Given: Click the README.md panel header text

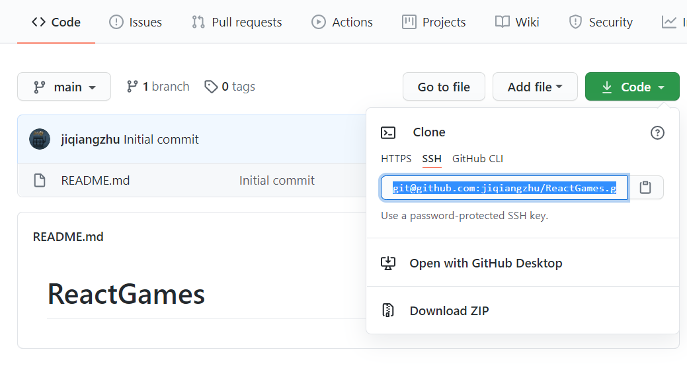Looking at the screenshot, I should 68,237.
